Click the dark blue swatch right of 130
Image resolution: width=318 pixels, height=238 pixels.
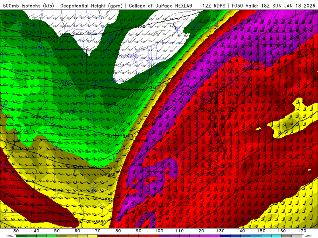(x=225, y=236)
